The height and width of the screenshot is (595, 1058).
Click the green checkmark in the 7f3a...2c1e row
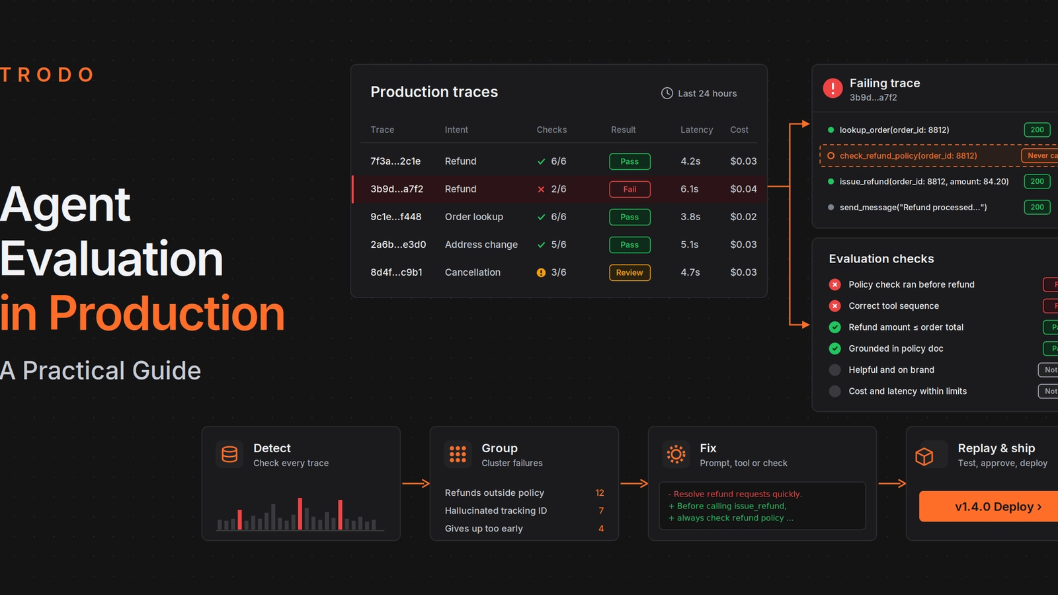(x=542, y=161)
